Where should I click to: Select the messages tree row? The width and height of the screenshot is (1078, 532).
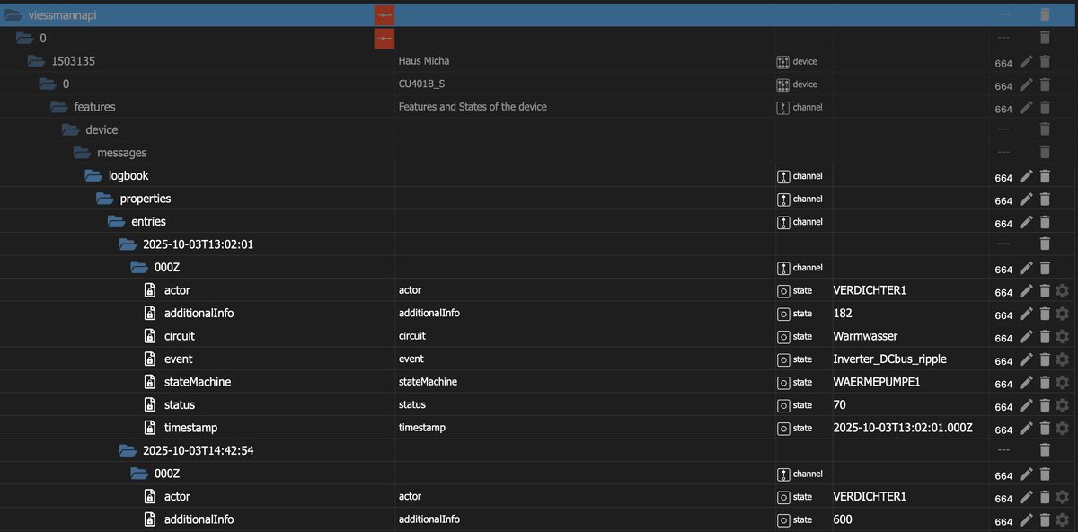(x=121, y=153)
